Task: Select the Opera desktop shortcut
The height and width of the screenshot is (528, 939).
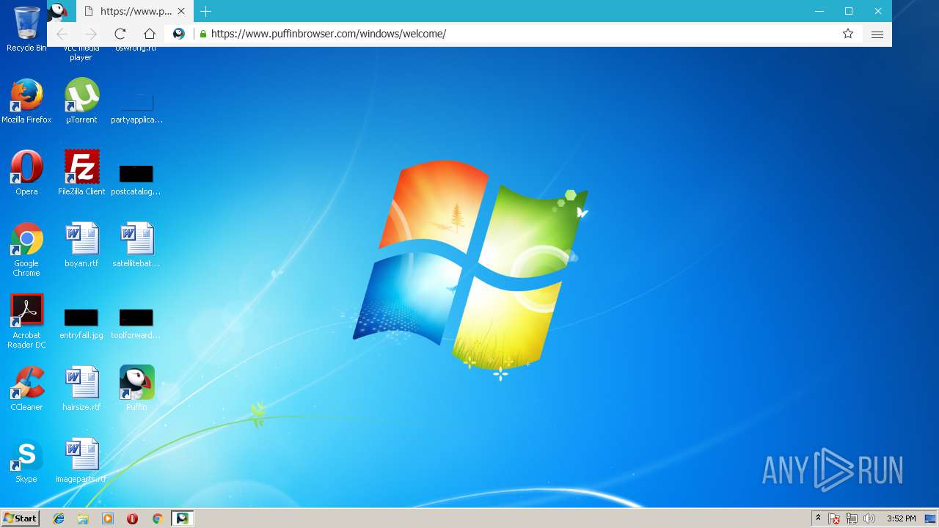Action: 26,173
